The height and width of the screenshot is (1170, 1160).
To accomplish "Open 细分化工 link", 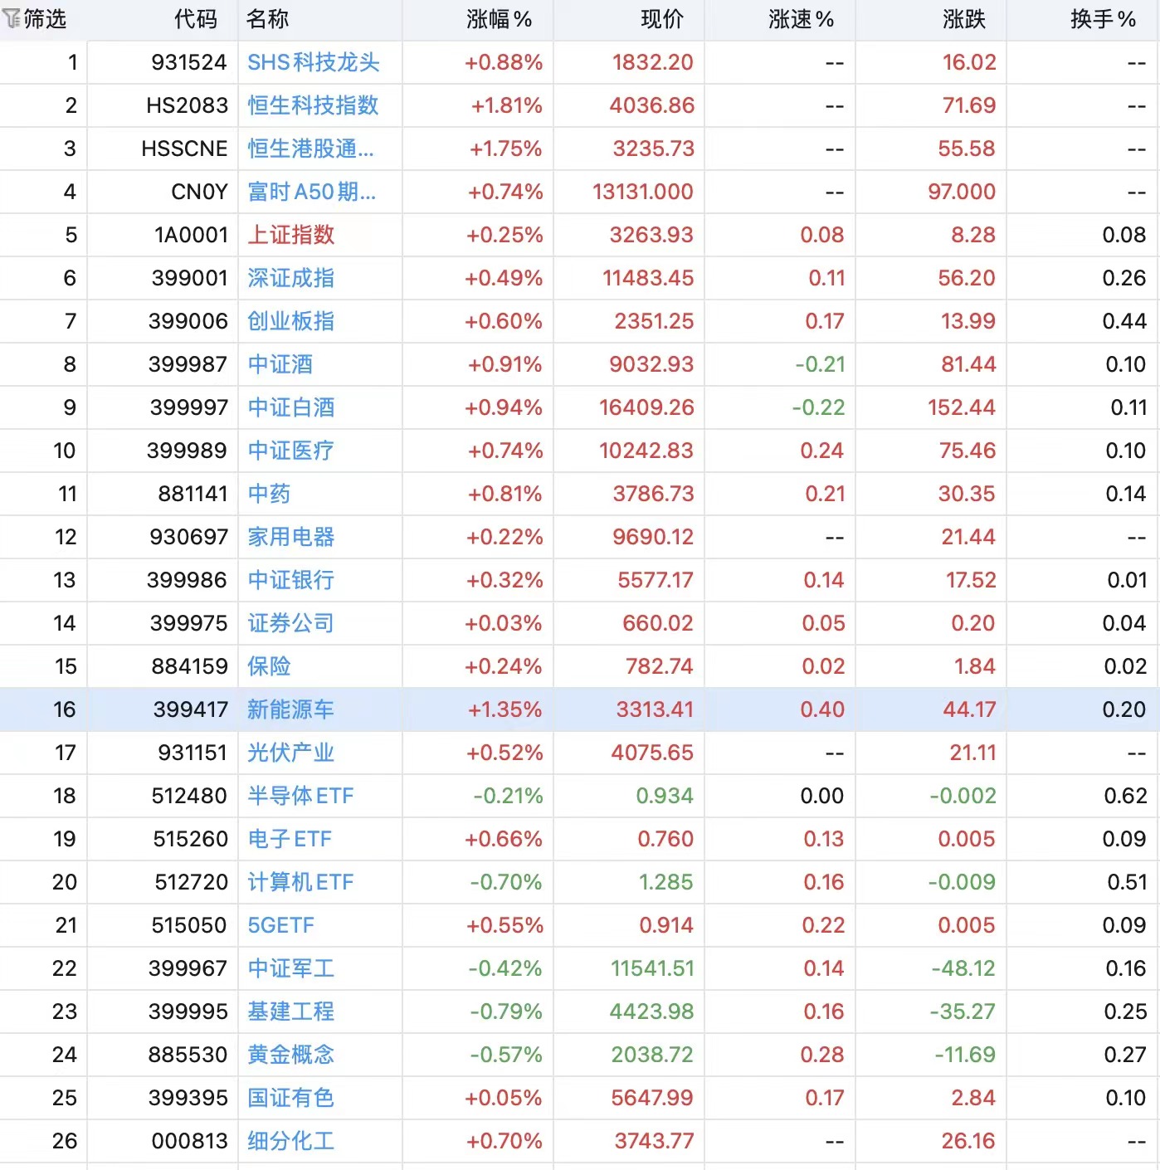I will (290, 1141).
